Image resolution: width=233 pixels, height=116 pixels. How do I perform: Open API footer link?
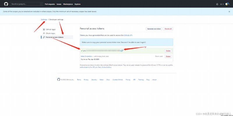[x=134, y=79]
